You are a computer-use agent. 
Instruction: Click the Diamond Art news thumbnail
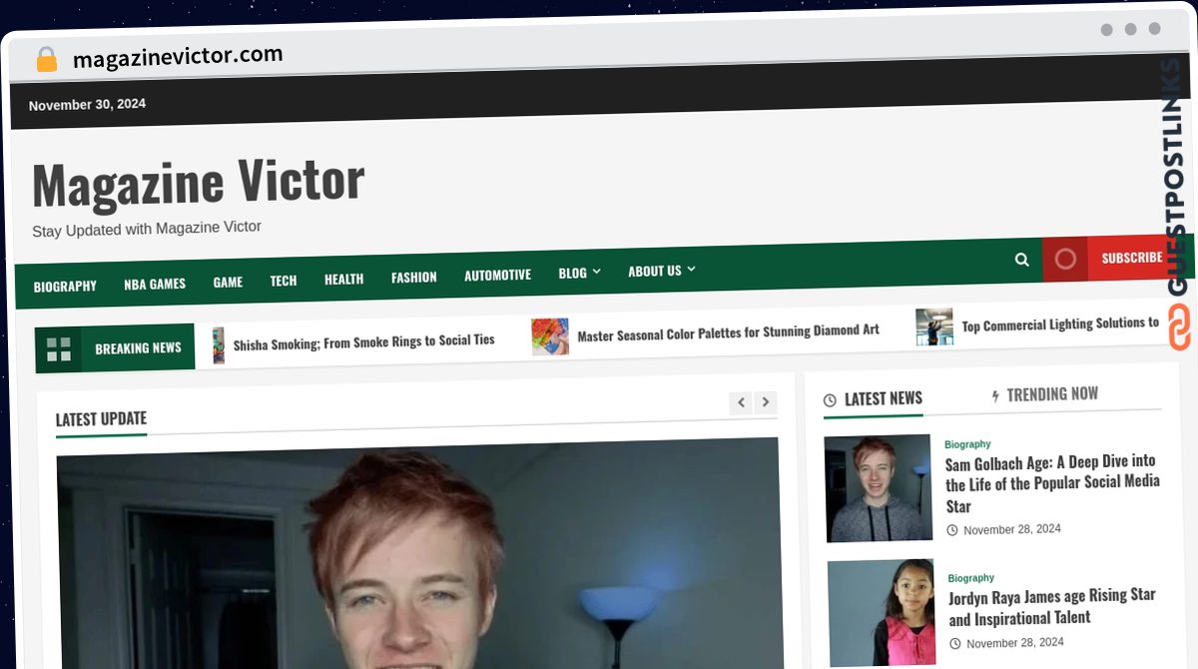click(x=550, y=336)
